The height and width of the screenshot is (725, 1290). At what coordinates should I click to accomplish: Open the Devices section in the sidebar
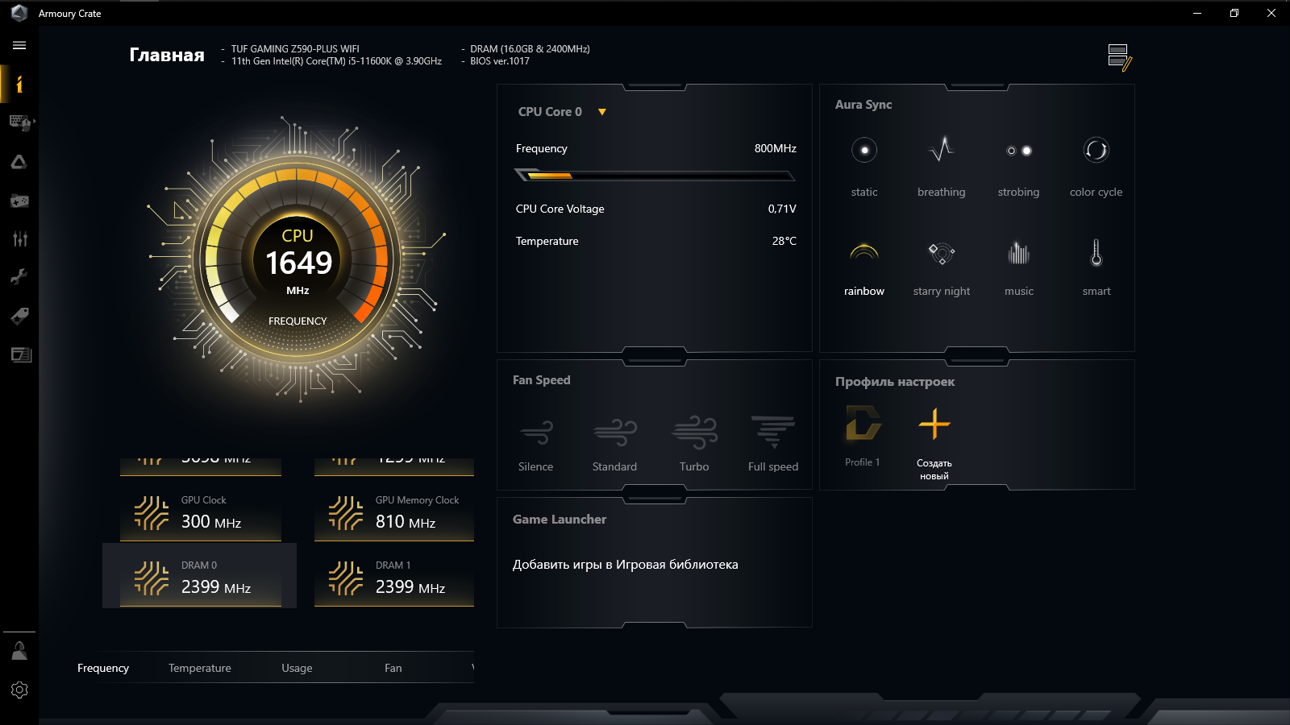(x=19, y=122)
